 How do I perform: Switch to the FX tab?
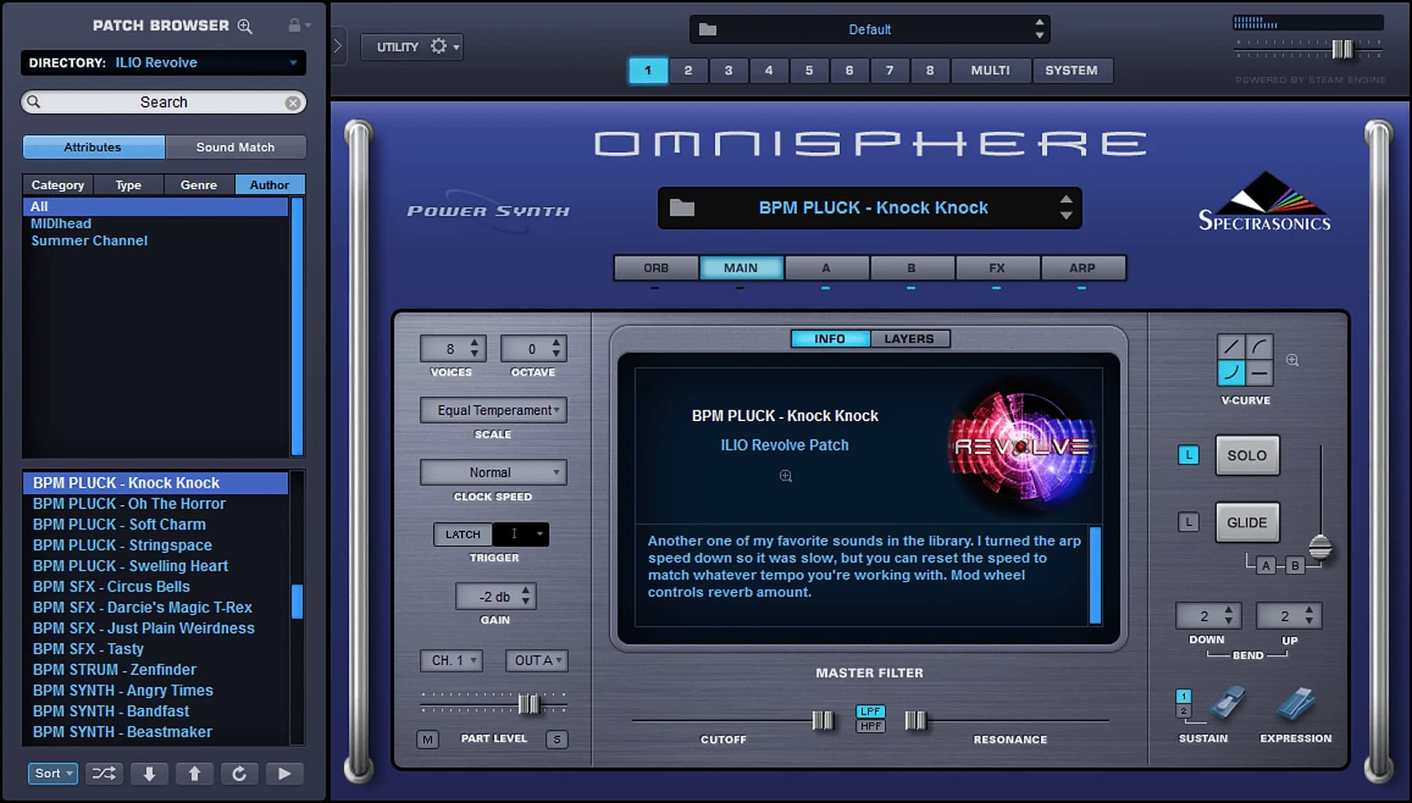click(997, 267)
